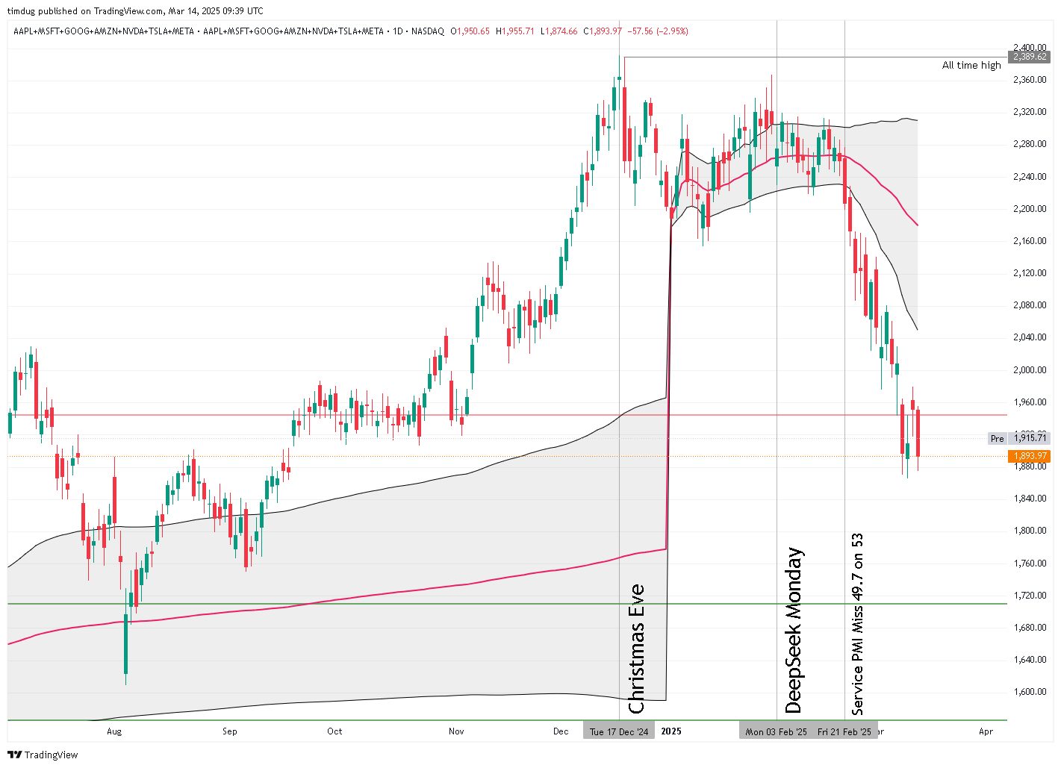This screenshot has height=768, width=1061.
Task: Click the 1,880.00 price axis label
Action: pos(1030,466)
